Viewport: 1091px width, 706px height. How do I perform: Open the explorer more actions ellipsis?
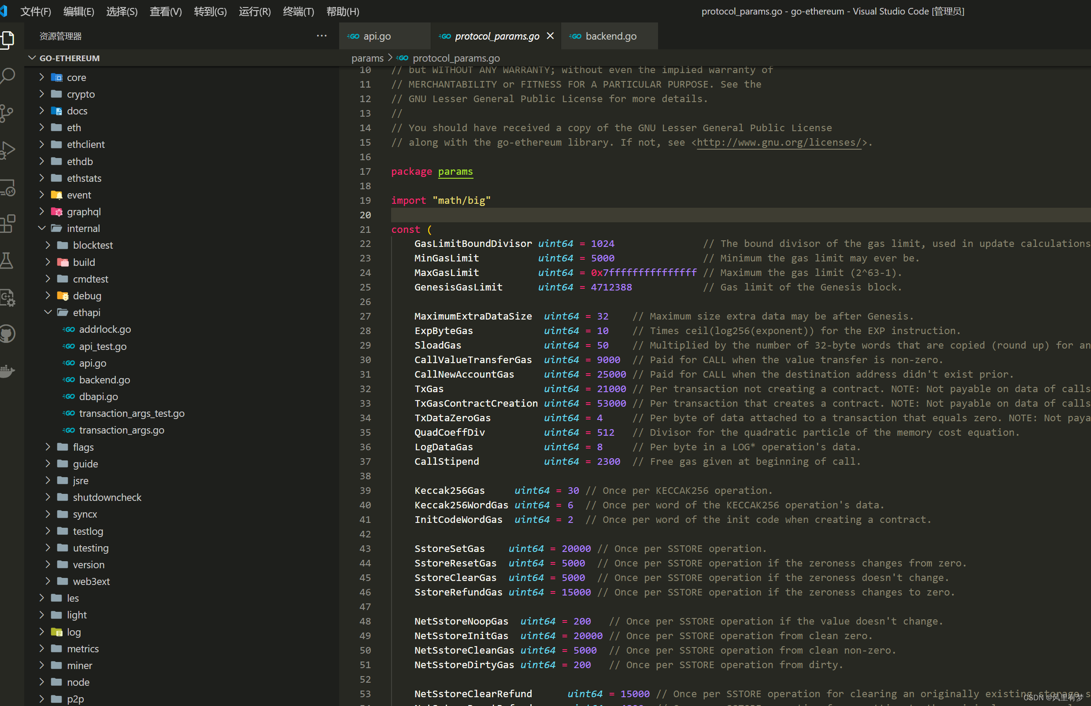click(322, 36)
